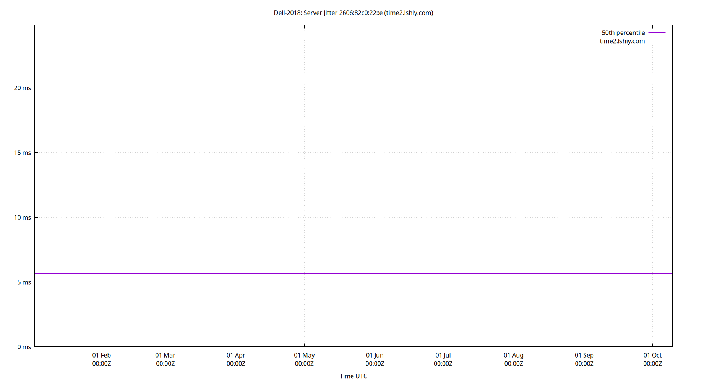Click the purple 50th percentile legend line sample
Viewport: 707px width, 382px height.
[x=656, y=33]
